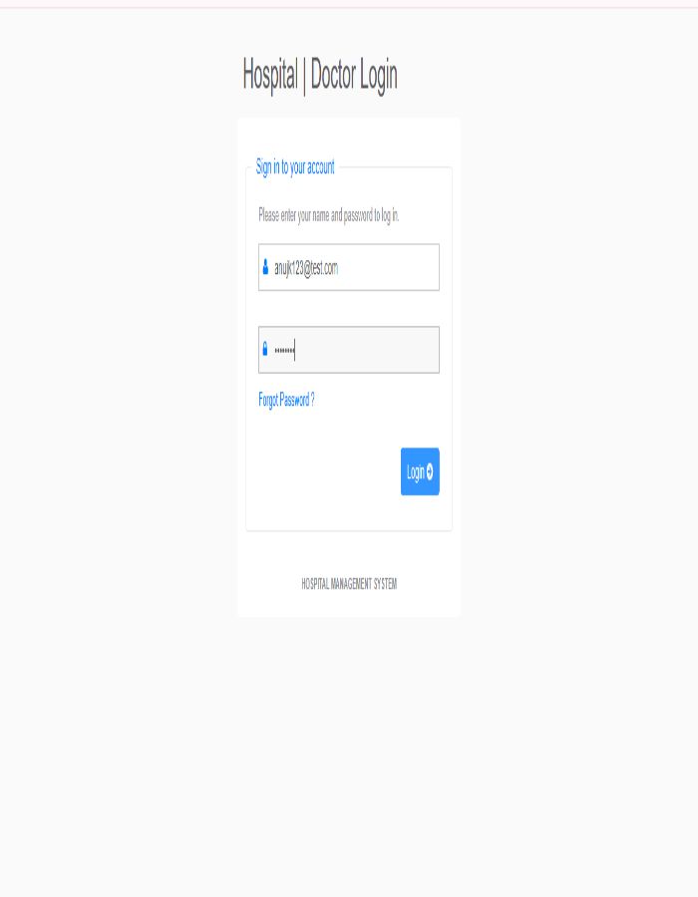Click the anujk123@test.com text in username box

[x=306, y=268]
